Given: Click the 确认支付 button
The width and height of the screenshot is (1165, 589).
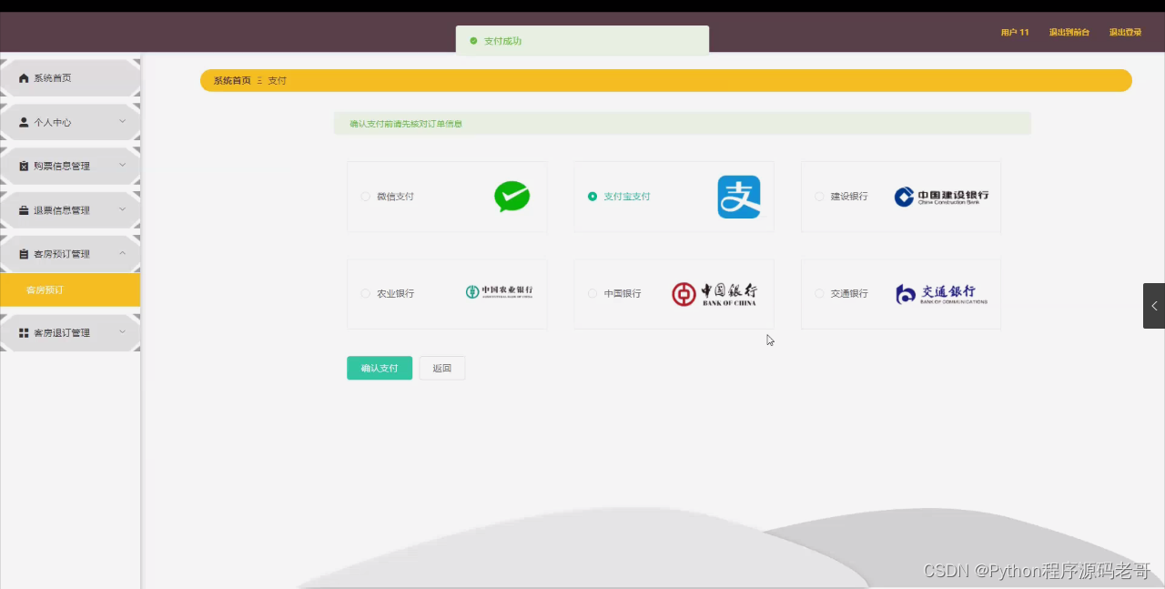Looking at the screenshot, I should 379,368.
